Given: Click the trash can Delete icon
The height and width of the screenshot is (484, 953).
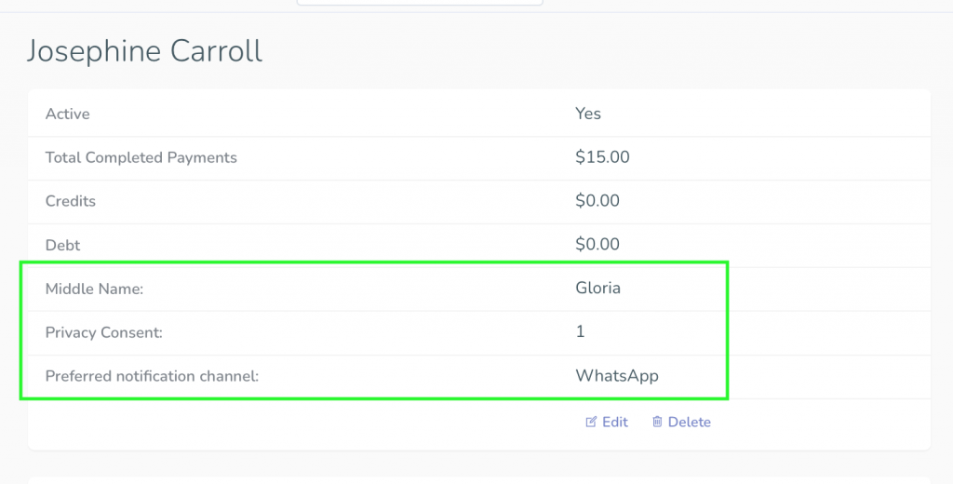Looking at the screenshot, I should pyautogui.click(x=657, y=422).
